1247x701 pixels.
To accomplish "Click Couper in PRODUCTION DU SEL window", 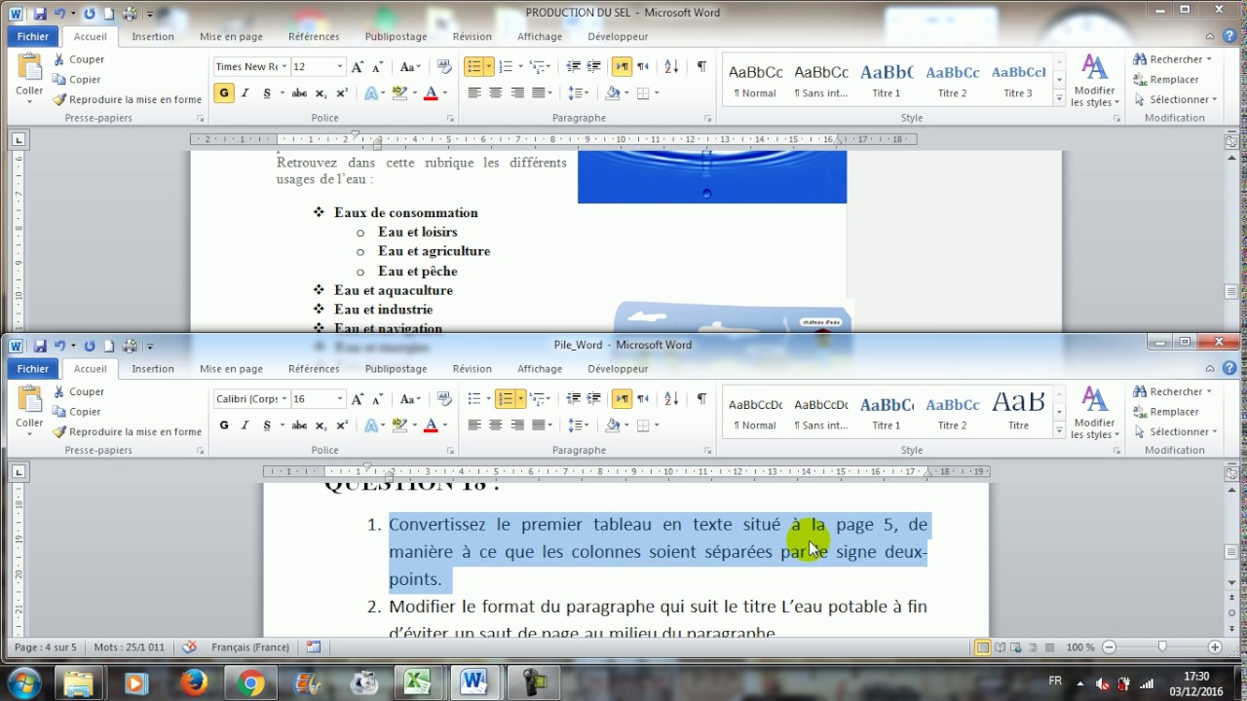I will 79,59.
